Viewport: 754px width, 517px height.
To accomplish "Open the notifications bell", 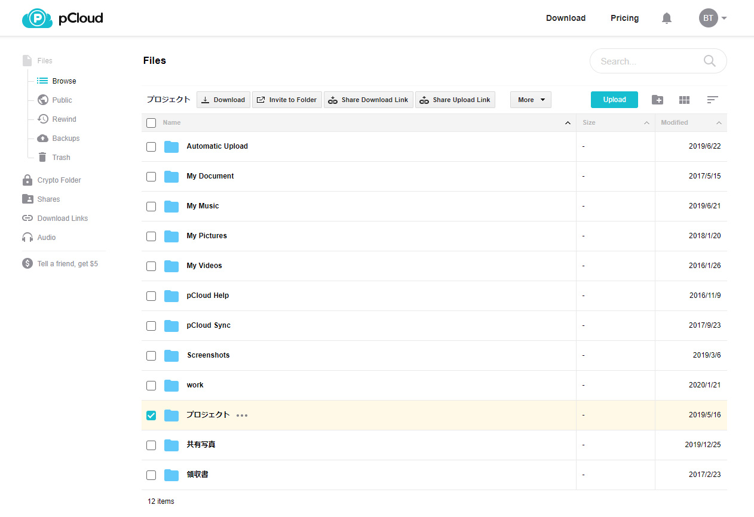I will point(667,19).
